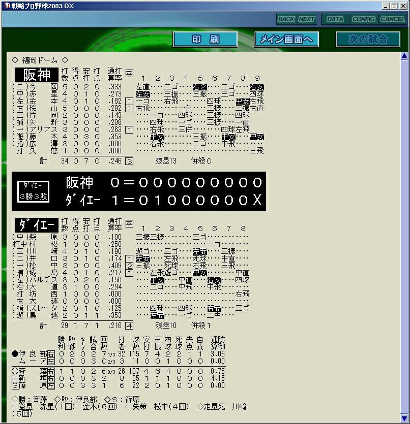Click the 4.15 ERA value
Viewport: 410px width, 424px height.
coord(218,378)
